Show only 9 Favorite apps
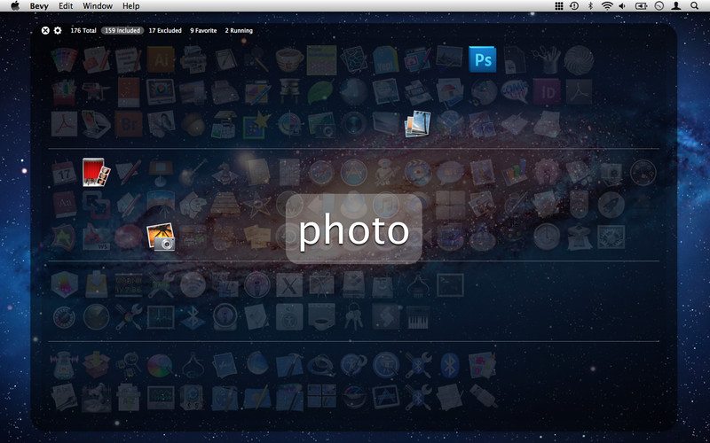Image resolution: width=710 pixels, height=443 pixels. pyautogui.click(x=203, y=31)
